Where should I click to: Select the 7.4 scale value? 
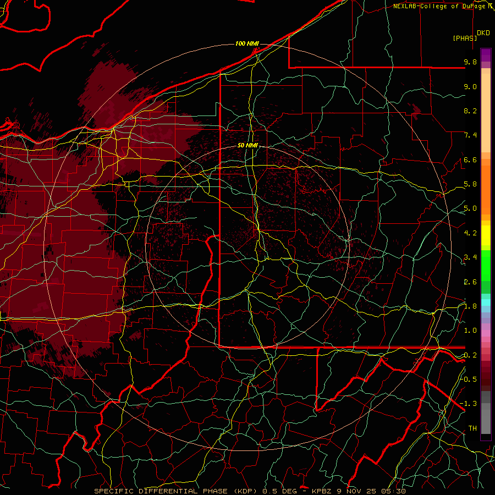[x=470, y=135]
